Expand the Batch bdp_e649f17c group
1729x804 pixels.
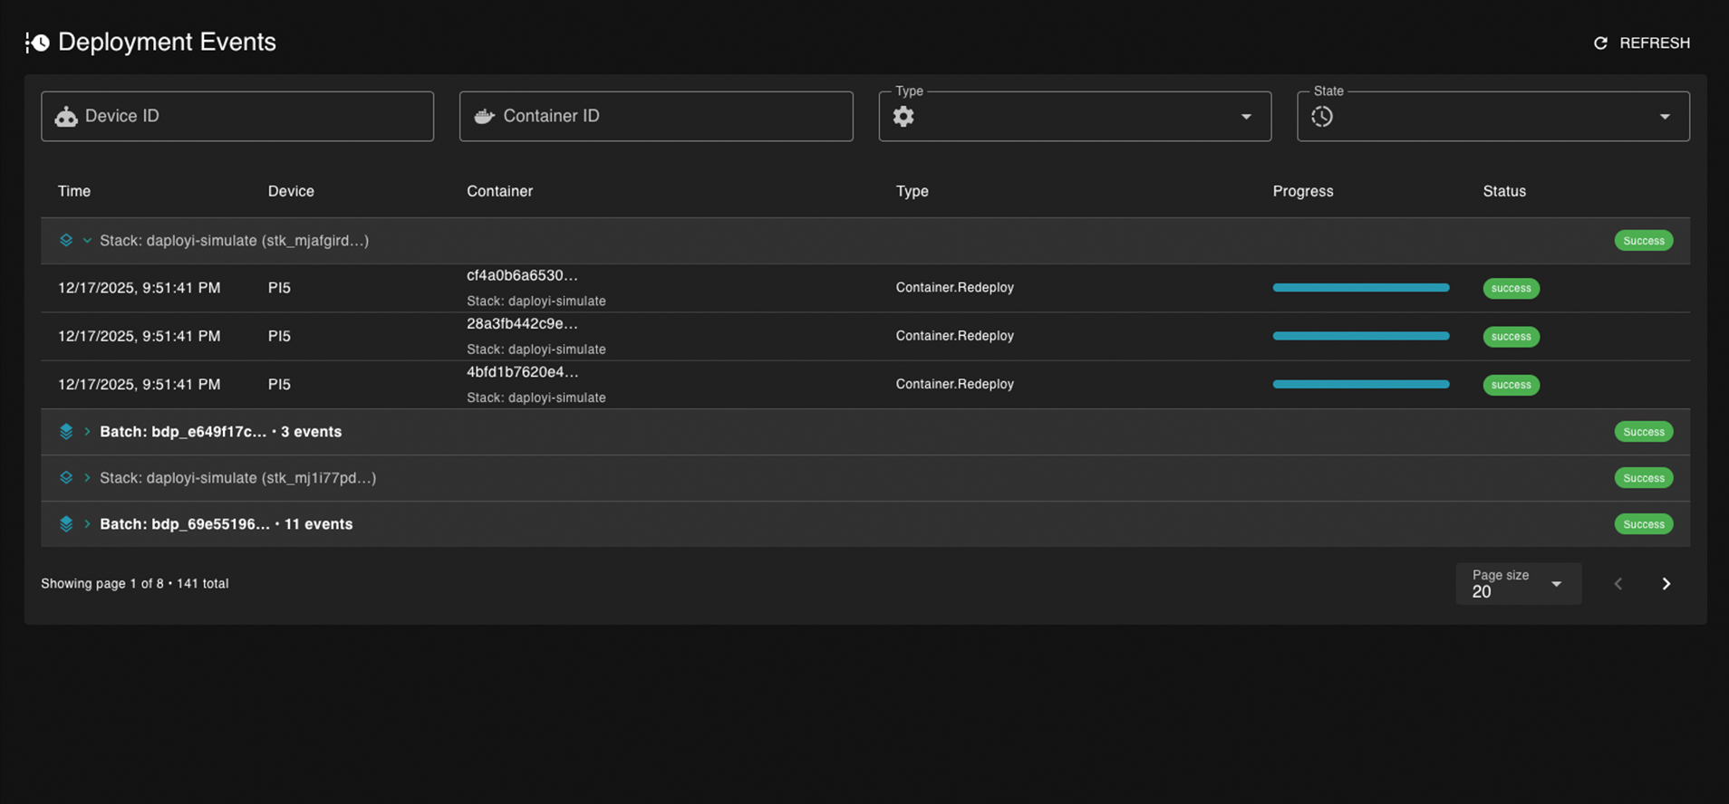(x=87, y=432)
